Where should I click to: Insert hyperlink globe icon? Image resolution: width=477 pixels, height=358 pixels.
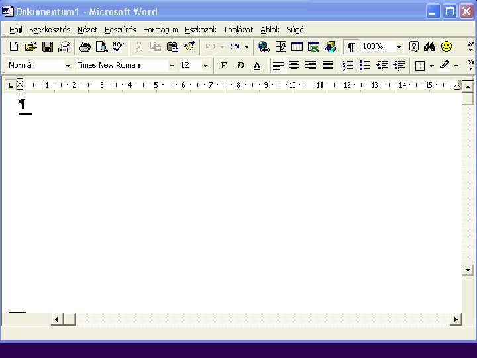pos(264,47)
